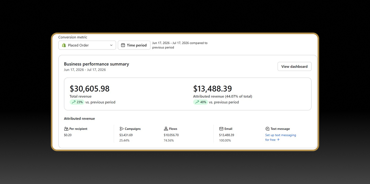The height and width of the screenshot is (184, 370).
Task: Click the Per recipient people icon
Action: coord(66,129)
